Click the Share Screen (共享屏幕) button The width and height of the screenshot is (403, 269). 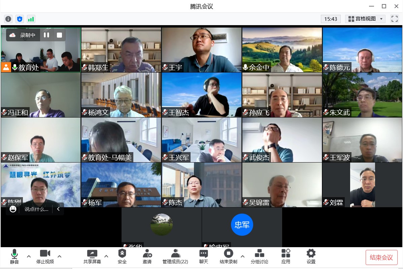click(x=92, y=257)
